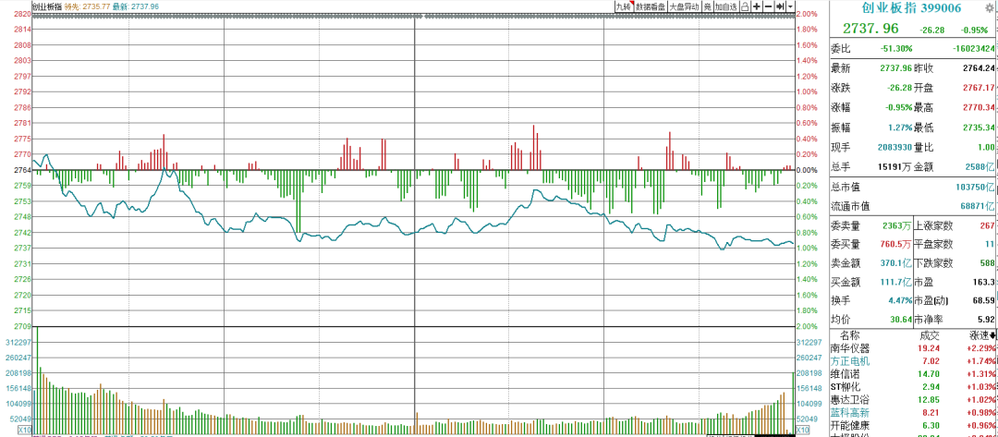Sort list by 涨速 column header
This screenshot has height=437, width=998.
point(982,335)
